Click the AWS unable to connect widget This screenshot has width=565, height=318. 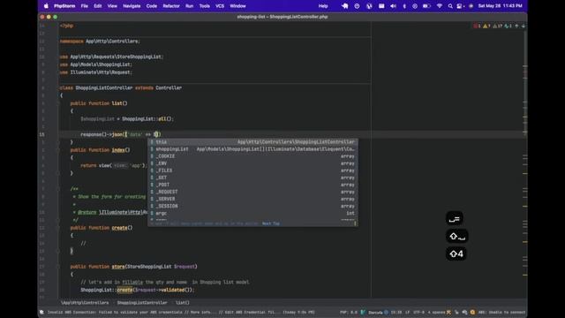pos(501,312)
